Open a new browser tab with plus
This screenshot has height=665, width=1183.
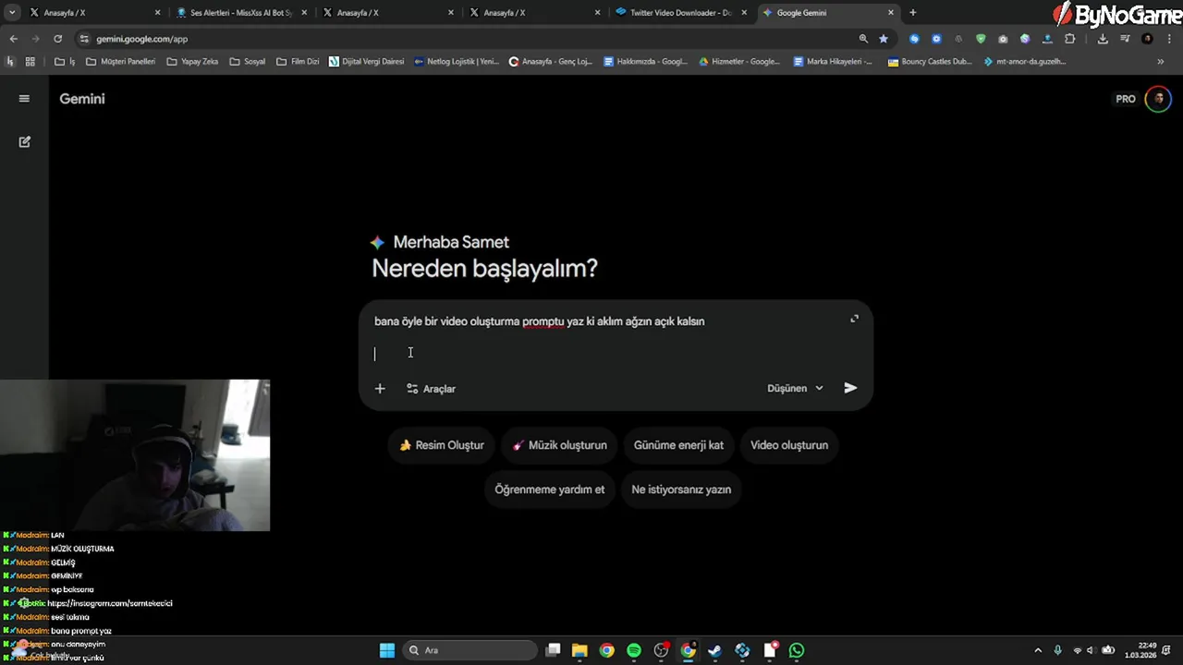pyautogui.click(x=913, y=13)
